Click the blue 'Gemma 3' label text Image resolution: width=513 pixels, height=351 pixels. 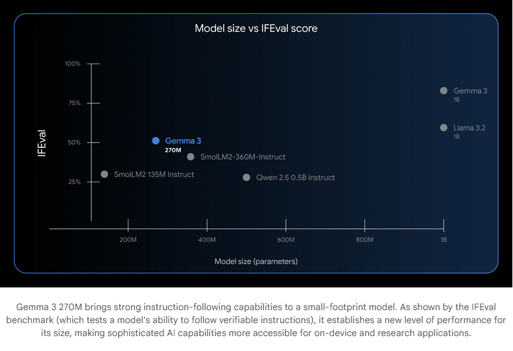183,141
